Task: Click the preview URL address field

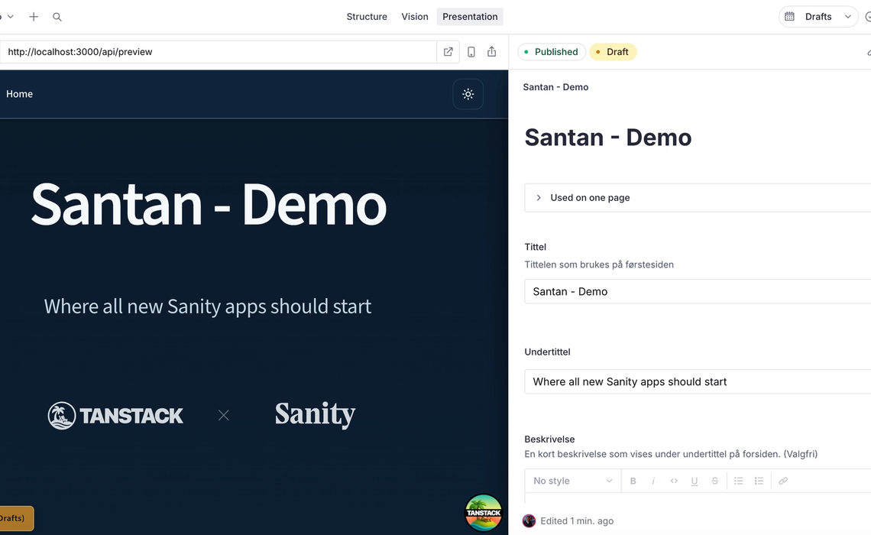Action: [x=219, y=52]
